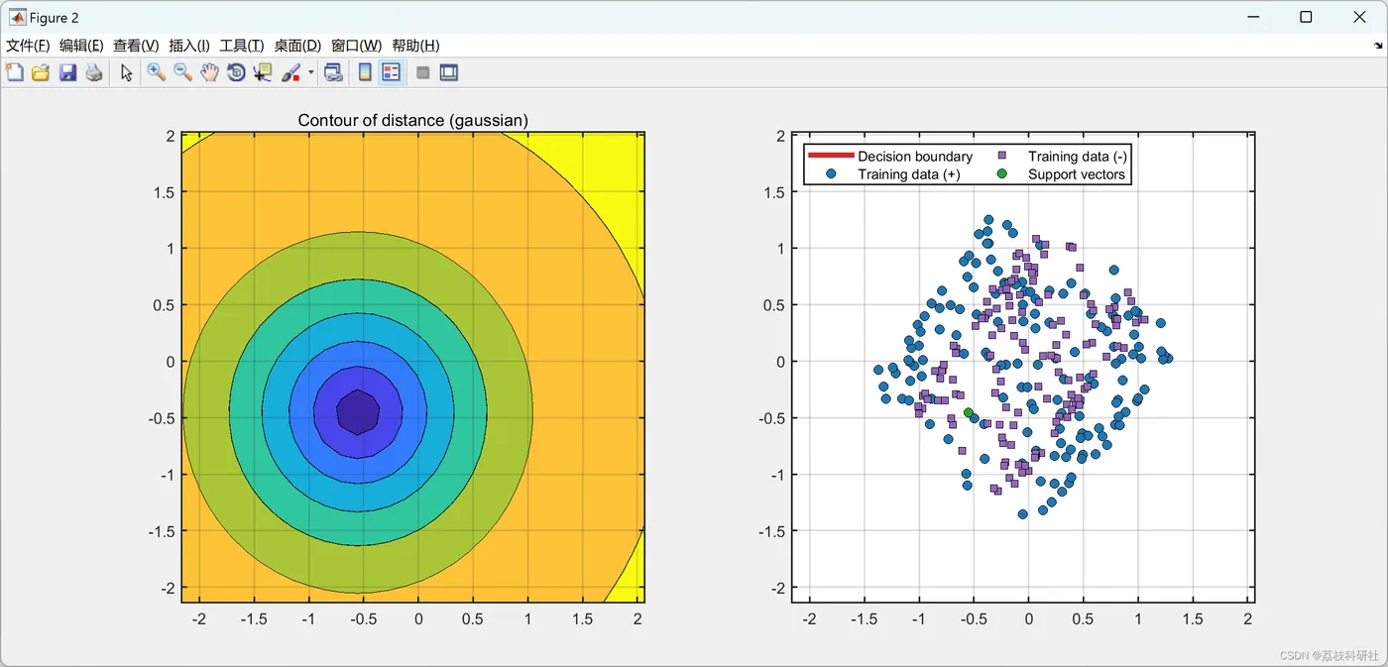
Task: Enable the Rotate 3D tool
Action: (x=236, y=72)
